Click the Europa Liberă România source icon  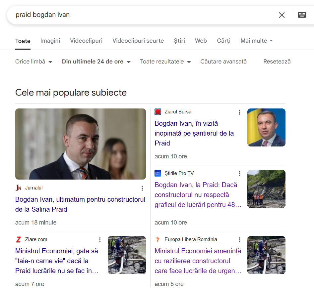coord(157,239)
